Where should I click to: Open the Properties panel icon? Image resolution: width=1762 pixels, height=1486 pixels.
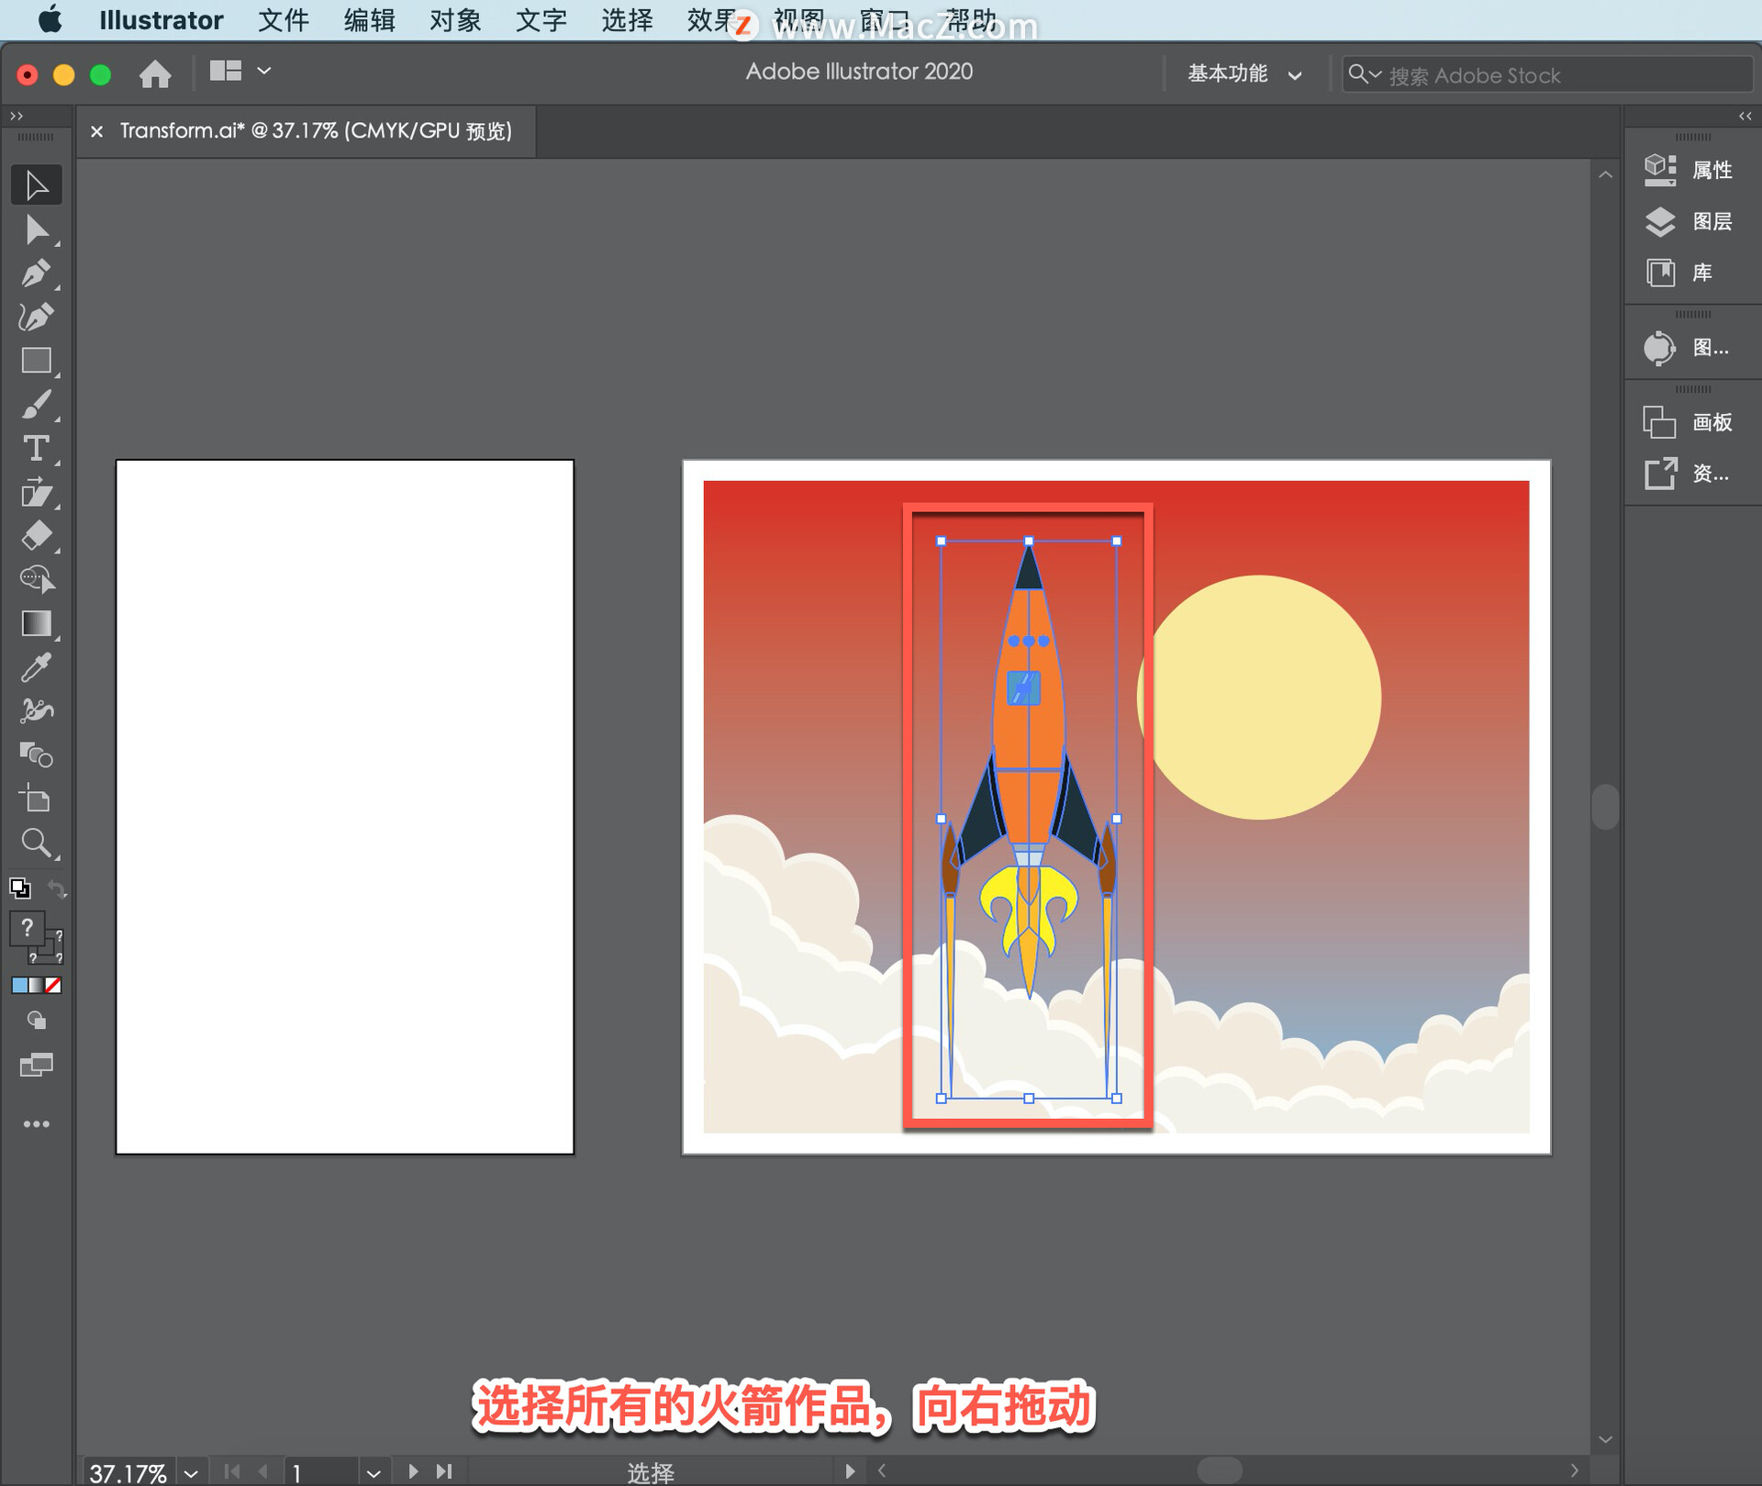(x=1660, y=170)
